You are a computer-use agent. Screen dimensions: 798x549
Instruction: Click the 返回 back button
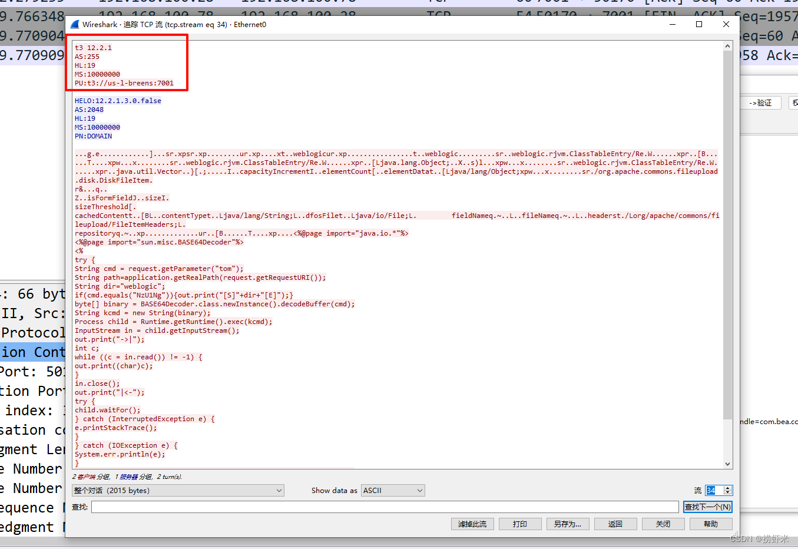(615, 524)
